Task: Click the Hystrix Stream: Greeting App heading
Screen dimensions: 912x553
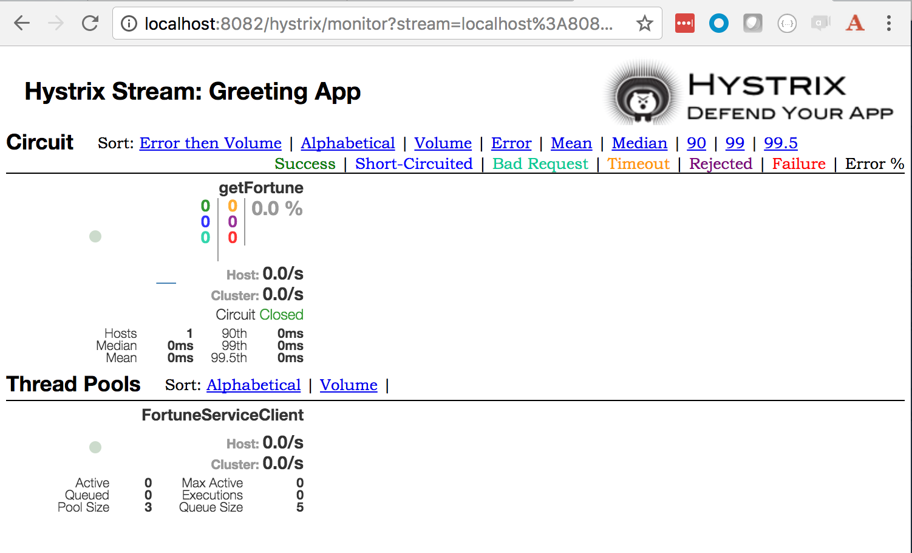Action: coord(192,91)
